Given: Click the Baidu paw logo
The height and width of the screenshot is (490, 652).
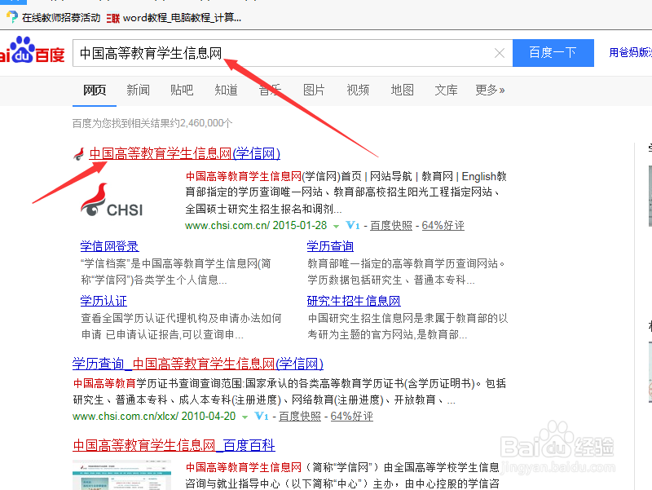Looking at the screenshot, I should (32, 51).
